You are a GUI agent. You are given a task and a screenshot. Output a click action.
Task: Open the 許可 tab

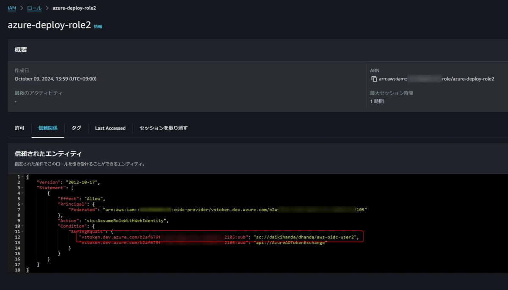click(x=19, y=128)
